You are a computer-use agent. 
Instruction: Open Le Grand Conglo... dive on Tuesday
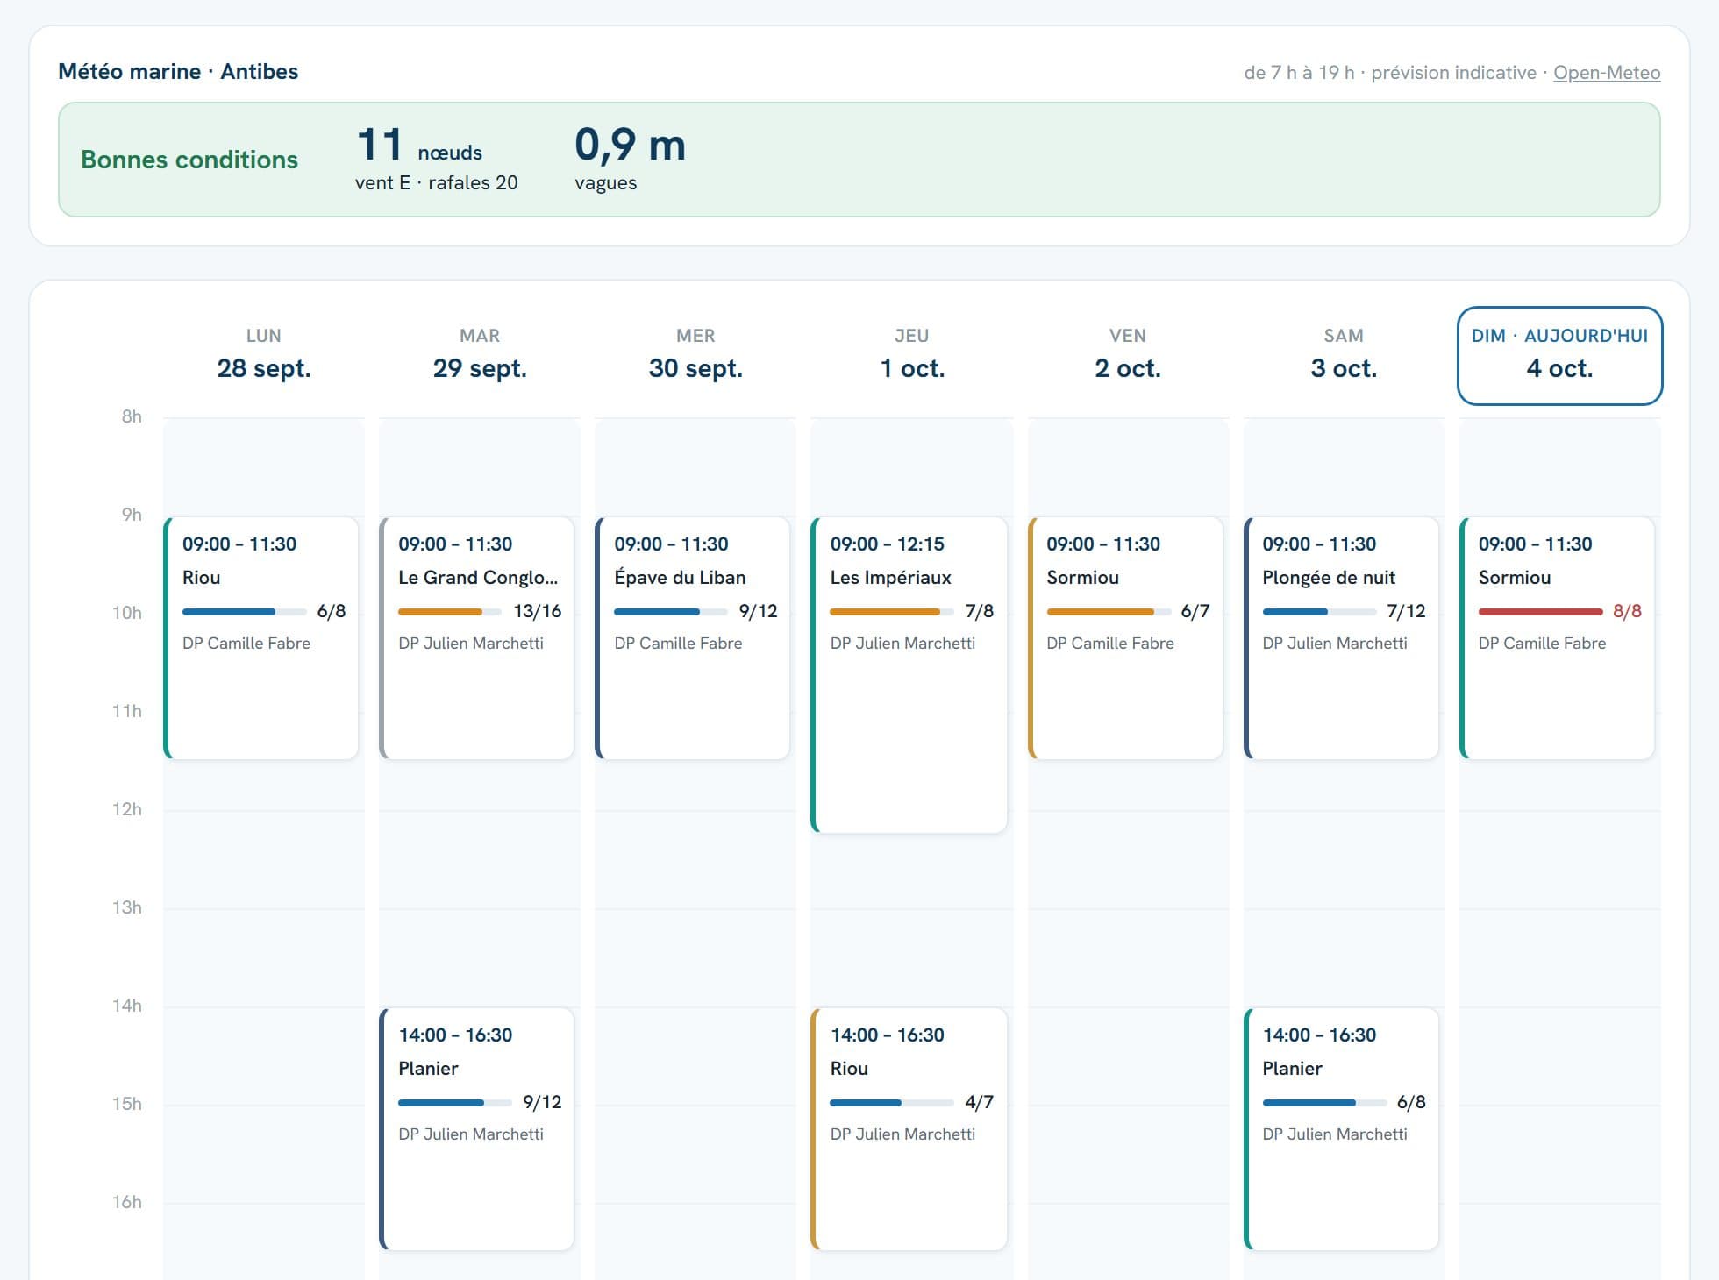click(477, 638)
